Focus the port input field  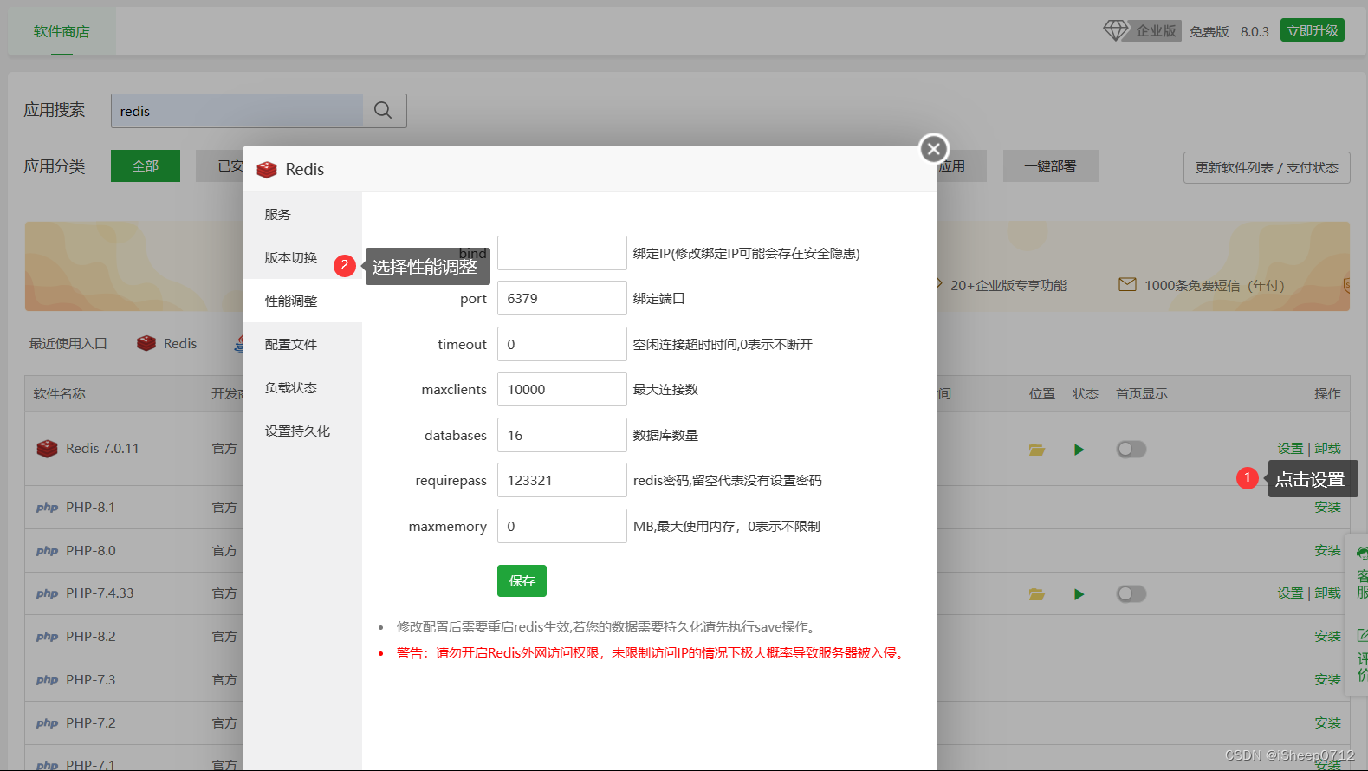click(562, 298)
